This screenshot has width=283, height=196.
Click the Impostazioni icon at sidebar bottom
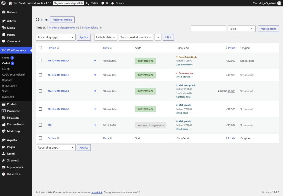[3, 167]
